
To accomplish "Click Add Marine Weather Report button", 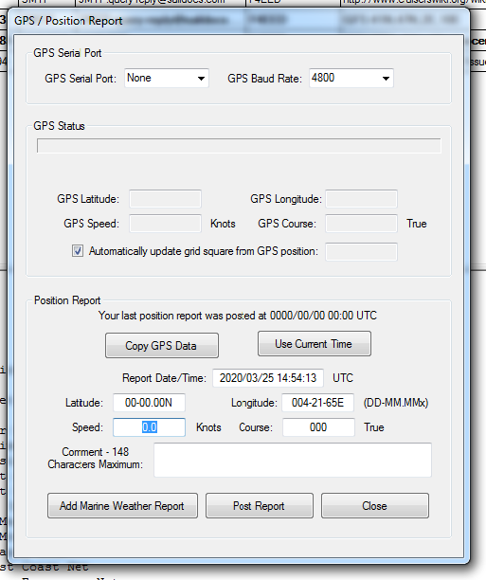I will coord(122,506).
